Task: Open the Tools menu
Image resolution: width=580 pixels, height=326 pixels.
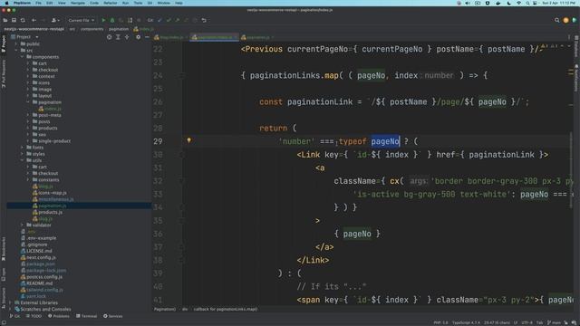Action: [138, 3]
